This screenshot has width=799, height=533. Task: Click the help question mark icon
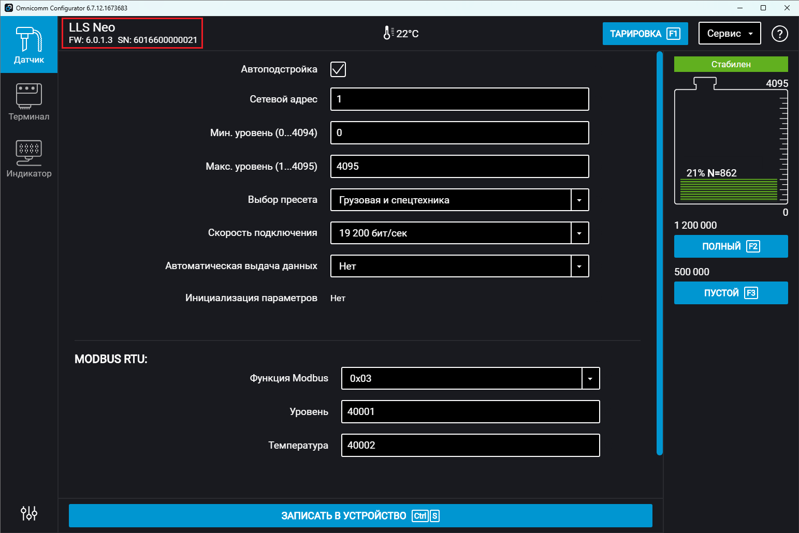(x=779, y=34)
